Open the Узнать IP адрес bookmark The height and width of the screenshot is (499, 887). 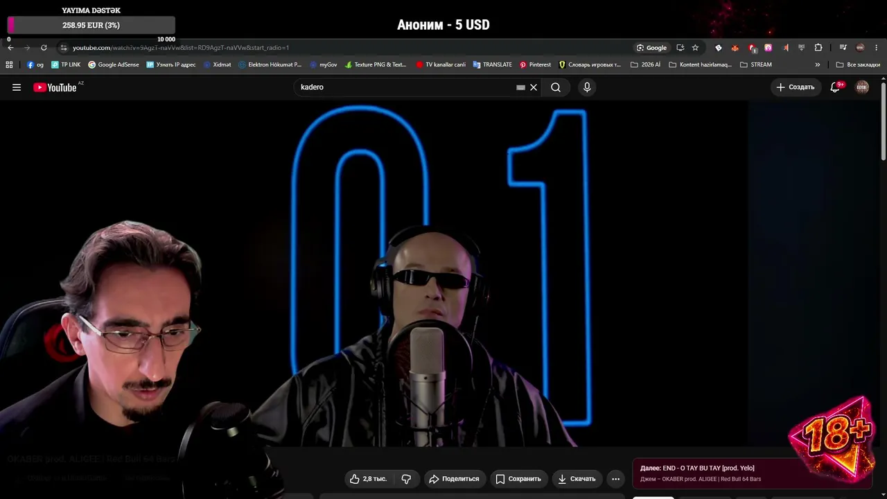(x=171, y=64)
